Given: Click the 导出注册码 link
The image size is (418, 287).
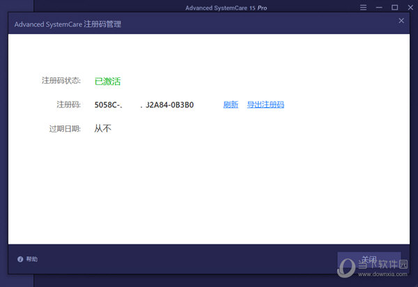Looking at the screenshot, I should 265,104.
